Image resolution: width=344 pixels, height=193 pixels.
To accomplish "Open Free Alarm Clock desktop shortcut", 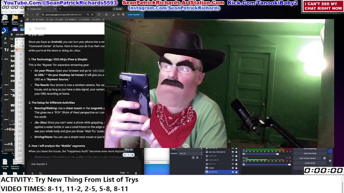I will coord(5,20).
